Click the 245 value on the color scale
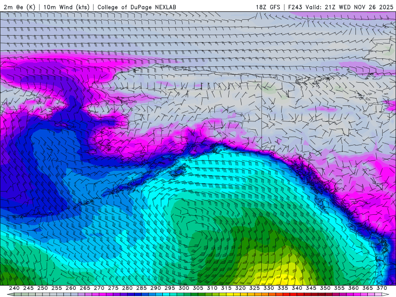This screenshot has height=297, width=396. 28,288
